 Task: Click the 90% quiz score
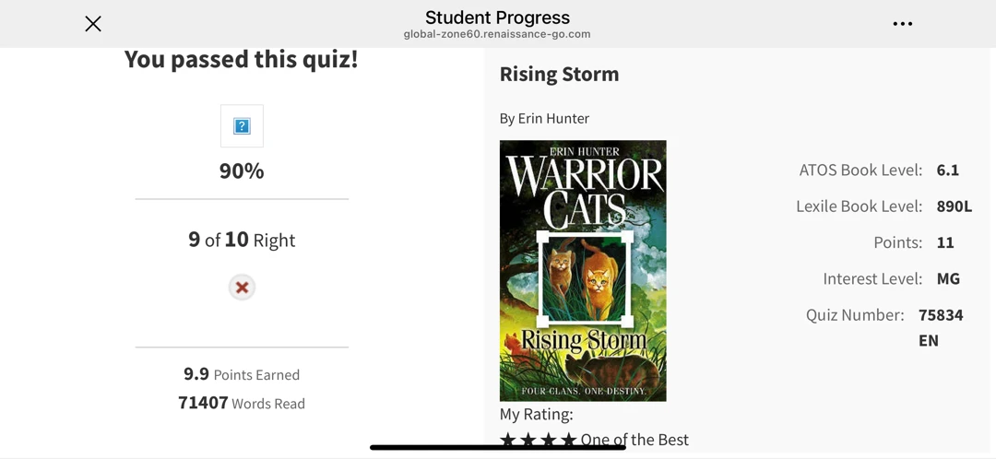[x=242, y=171]
